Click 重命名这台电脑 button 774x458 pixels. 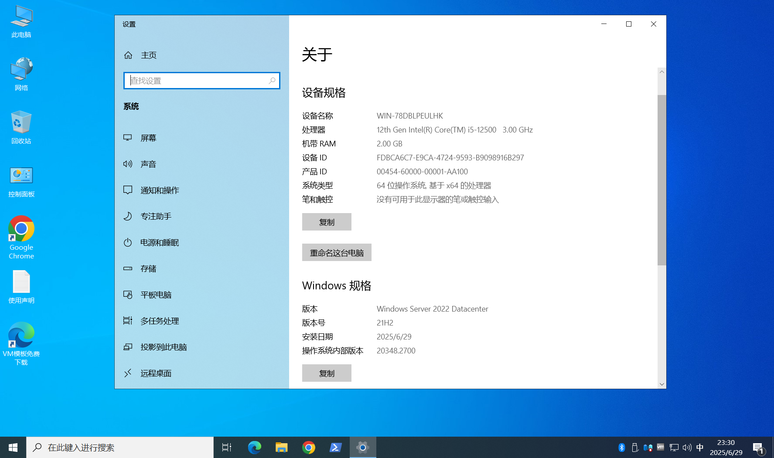(x=337, y=252)
